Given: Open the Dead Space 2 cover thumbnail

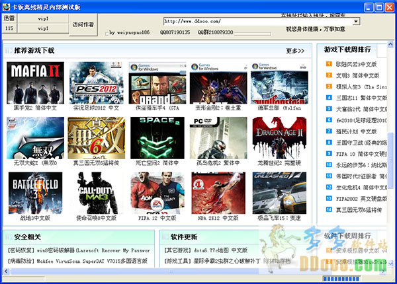Looking at the screenshot, I should tap(157, 138).
